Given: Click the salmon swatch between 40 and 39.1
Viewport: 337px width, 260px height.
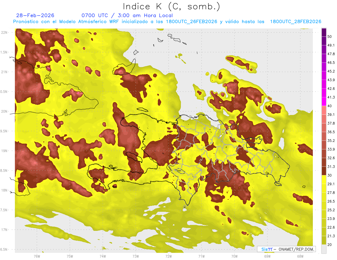Looking at the screenshot, I should pos(324,110).
